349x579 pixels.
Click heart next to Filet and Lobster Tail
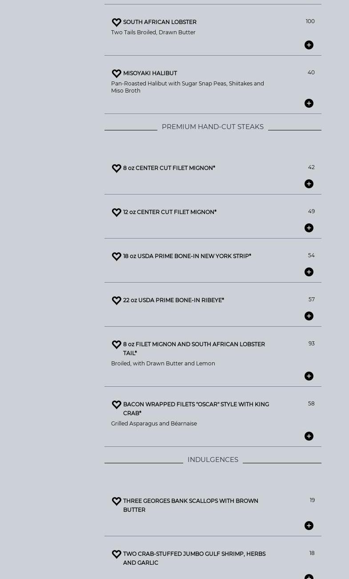pos(116,344)
